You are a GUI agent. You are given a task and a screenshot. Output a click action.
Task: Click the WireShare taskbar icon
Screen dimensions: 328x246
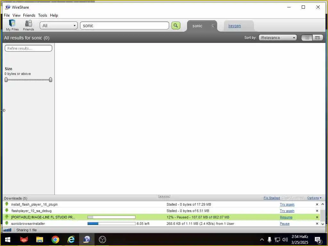tap(87, 240)
